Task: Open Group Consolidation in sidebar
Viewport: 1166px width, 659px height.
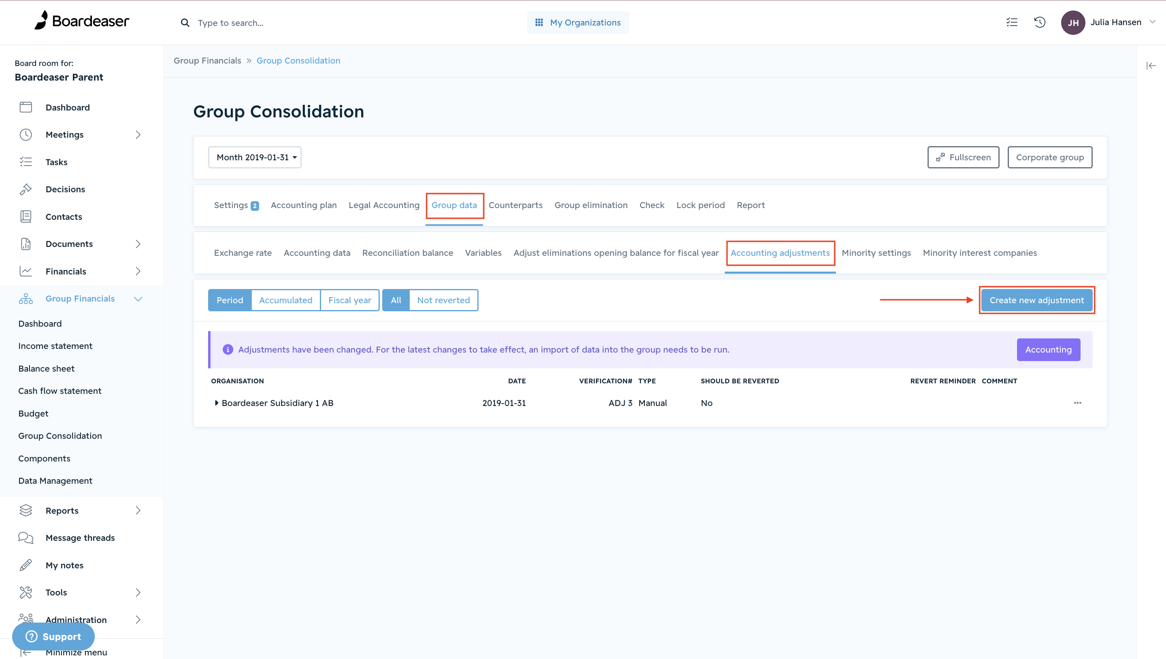Action: (60, 436)
